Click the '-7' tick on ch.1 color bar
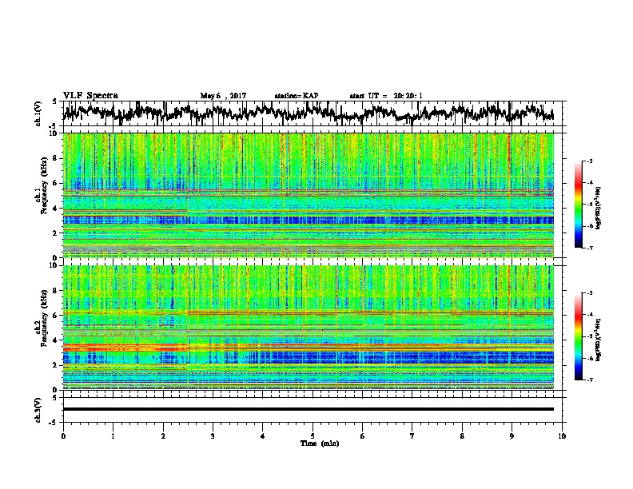Viewport: 633px width, 489px height. coord(590,248)
